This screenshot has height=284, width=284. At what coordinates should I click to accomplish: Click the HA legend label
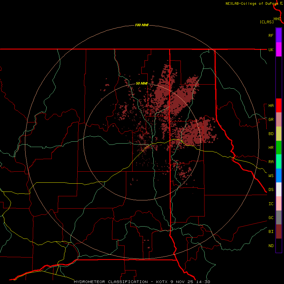tap(271, 106)
